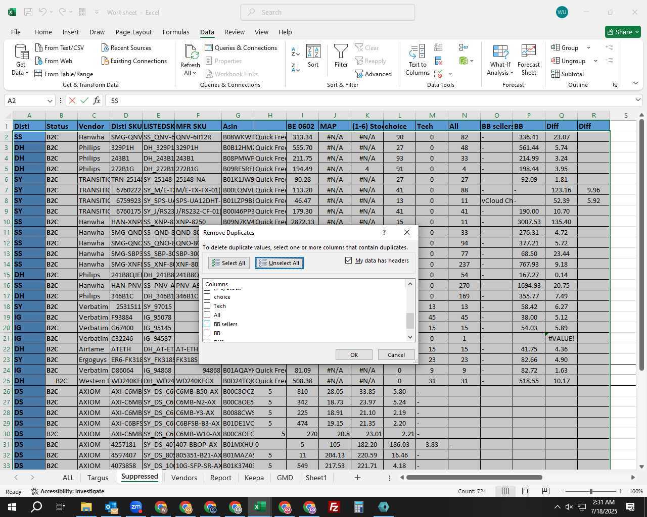
Task: Open Existing Connections
Action: pos(134,61)
